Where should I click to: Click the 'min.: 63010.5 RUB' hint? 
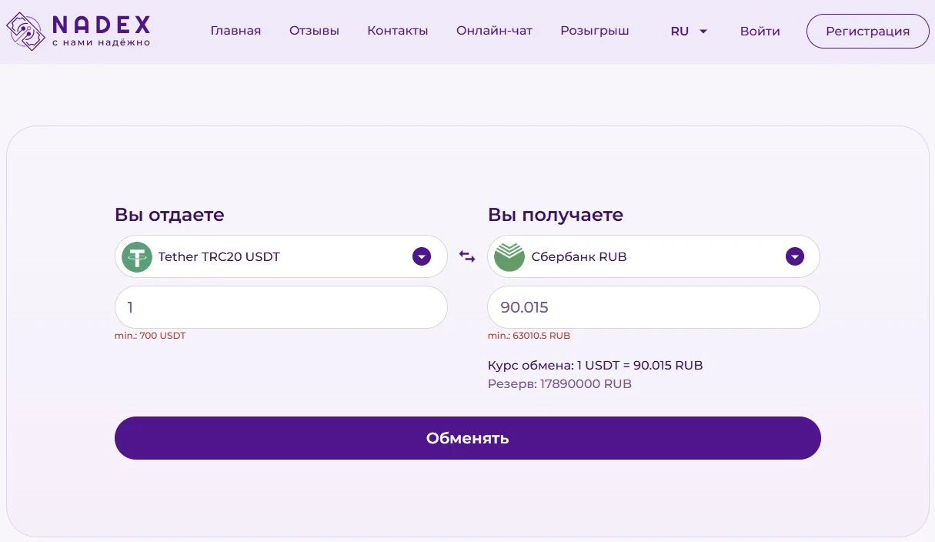coord(529,336)
